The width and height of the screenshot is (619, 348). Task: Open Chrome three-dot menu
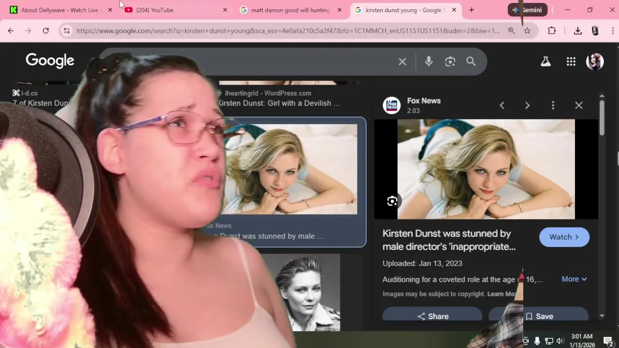click(612, 31)
